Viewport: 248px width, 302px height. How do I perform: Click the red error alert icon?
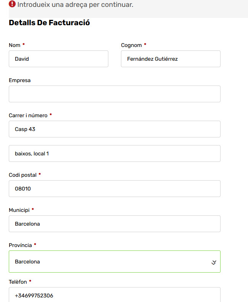12,5
